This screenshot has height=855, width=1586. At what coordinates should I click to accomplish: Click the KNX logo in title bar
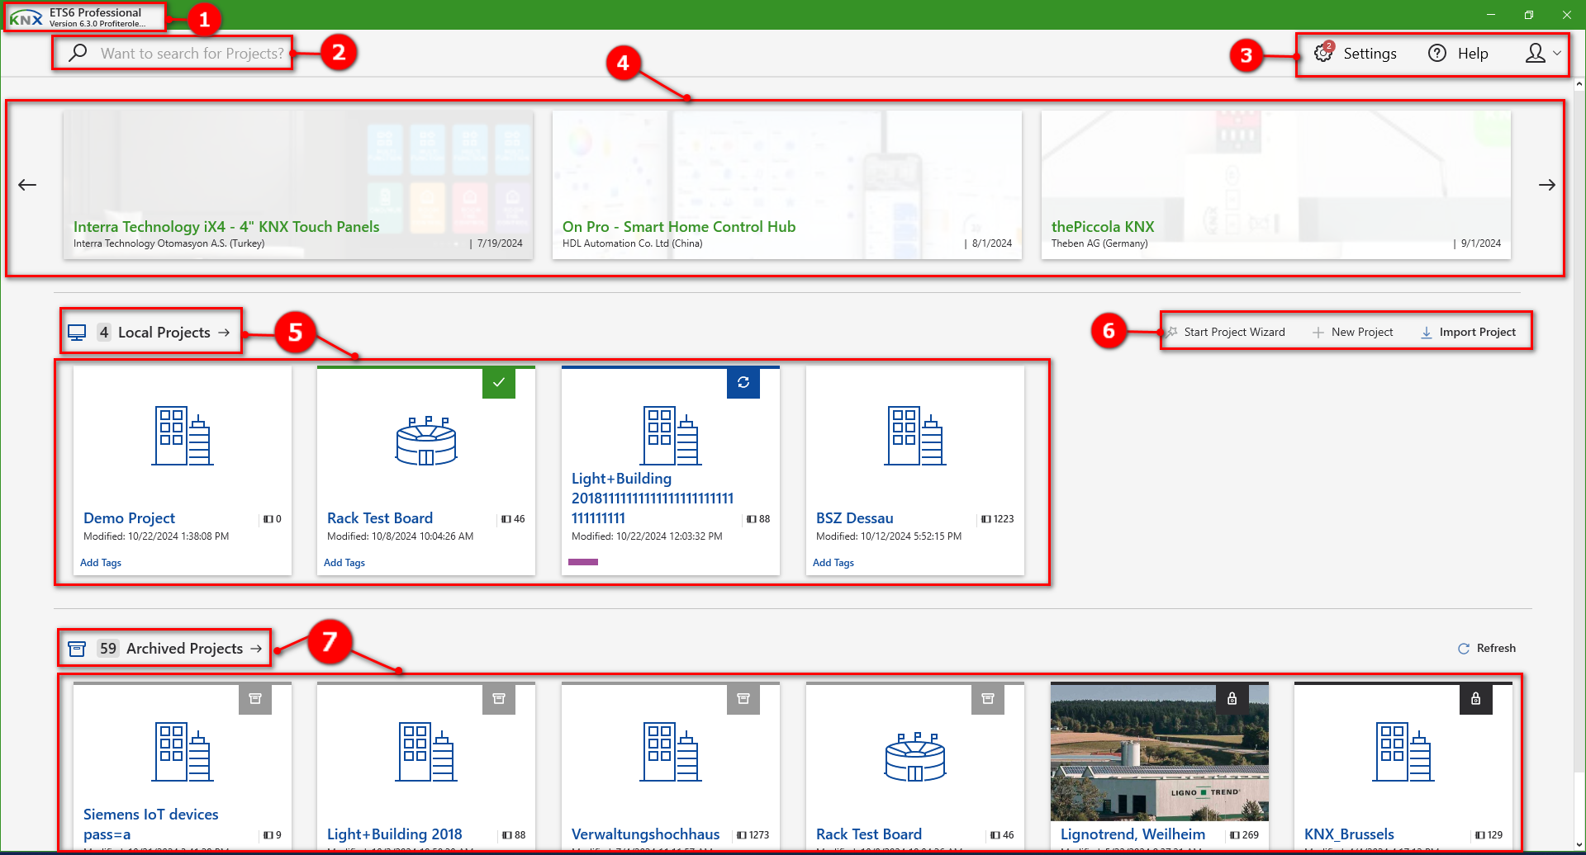pos(26,18)
